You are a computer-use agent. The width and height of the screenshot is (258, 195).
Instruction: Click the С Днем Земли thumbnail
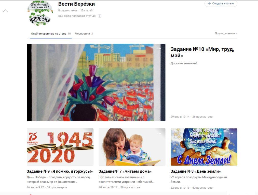coord(204,147)
